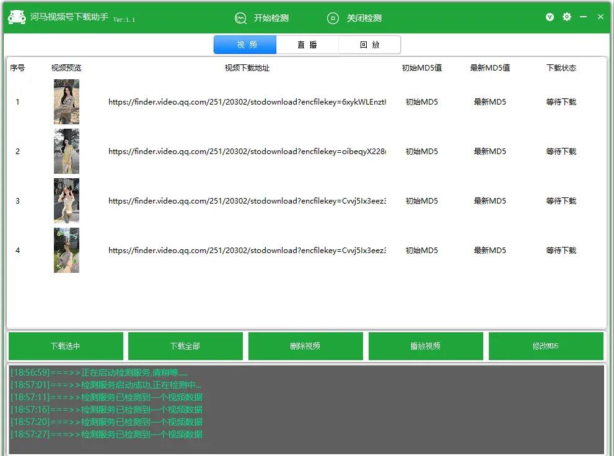
Task: Click the hippo app logo icon
Action: click(17, 17)
